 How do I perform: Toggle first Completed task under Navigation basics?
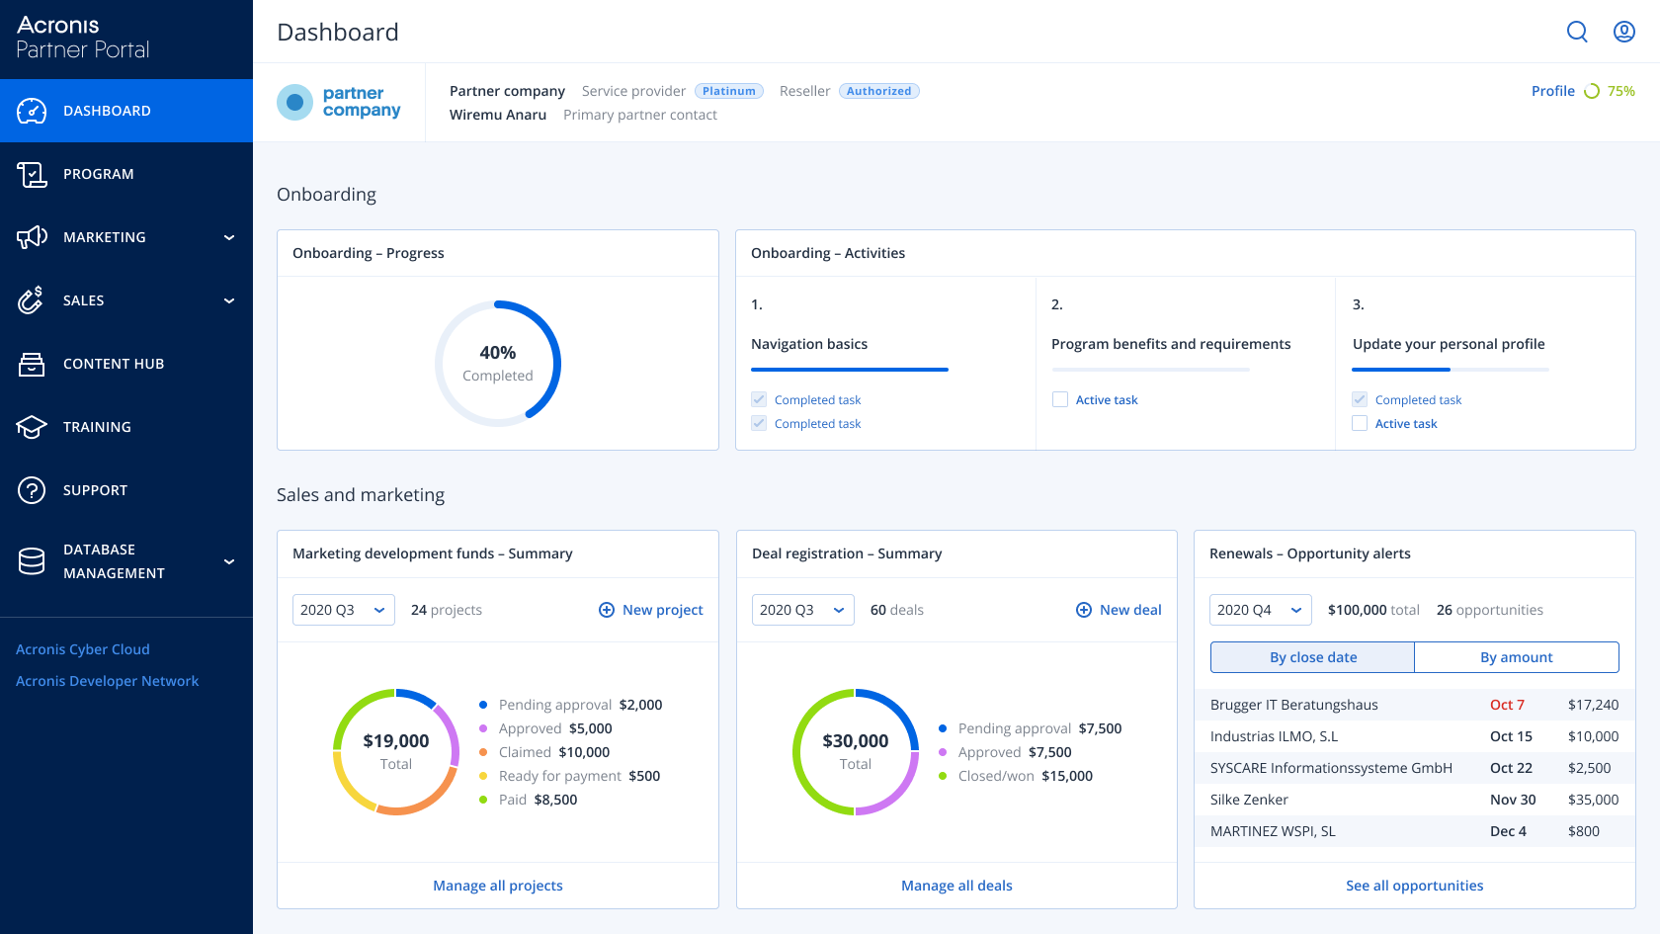(x=759, y=400)
